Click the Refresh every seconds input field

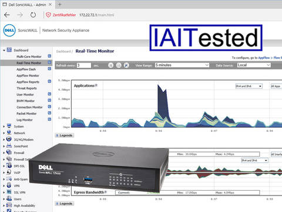(x=84, y=65)
